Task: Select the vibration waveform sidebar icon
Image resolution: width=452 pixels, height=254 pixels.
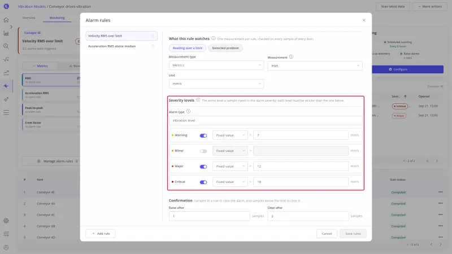Action: [6, 86]
